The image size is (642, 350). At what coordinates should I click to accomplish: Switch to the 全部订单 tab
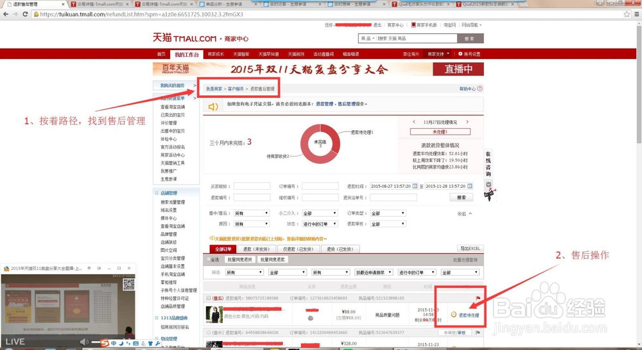point(223,249)
